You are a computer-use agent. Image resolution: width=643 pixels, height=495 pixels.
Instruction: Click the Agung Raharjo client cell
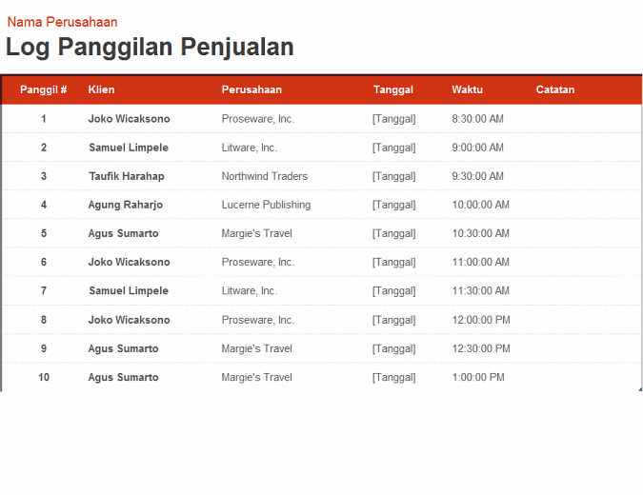[x=126, y=205]
